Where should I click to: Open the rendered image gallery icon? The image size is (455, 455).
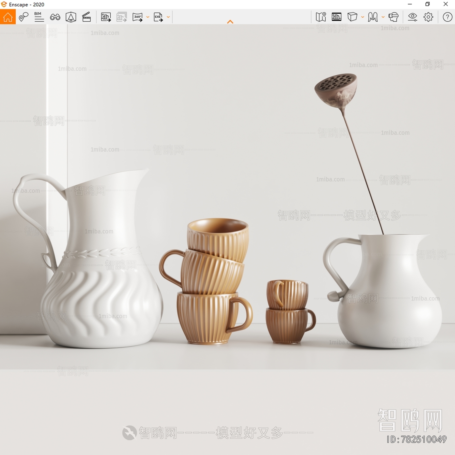(336, 17)
